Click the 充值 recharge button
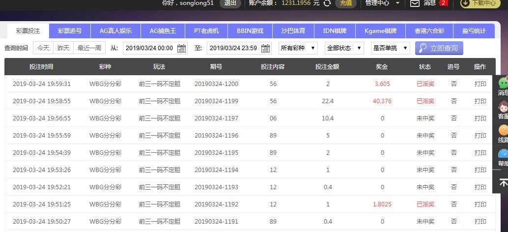This screenshot has height=232, width=508. coord(345,3)
